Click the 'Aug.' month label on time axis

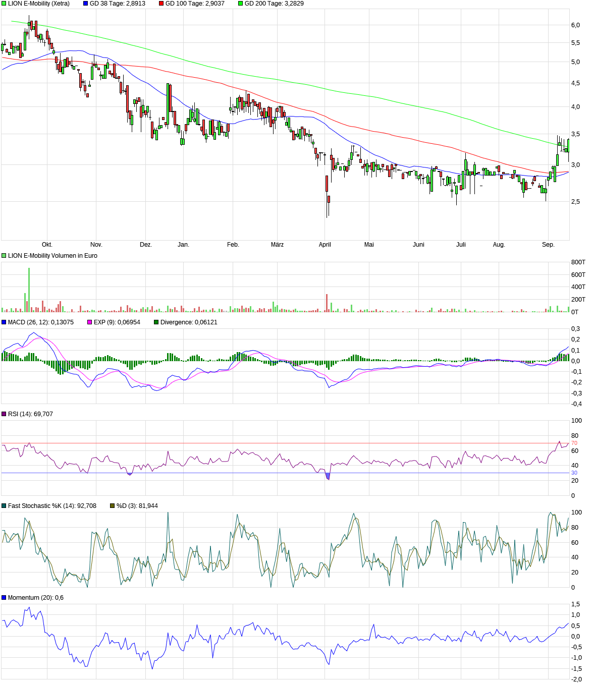pyautogui.click(x=499, y=245)
